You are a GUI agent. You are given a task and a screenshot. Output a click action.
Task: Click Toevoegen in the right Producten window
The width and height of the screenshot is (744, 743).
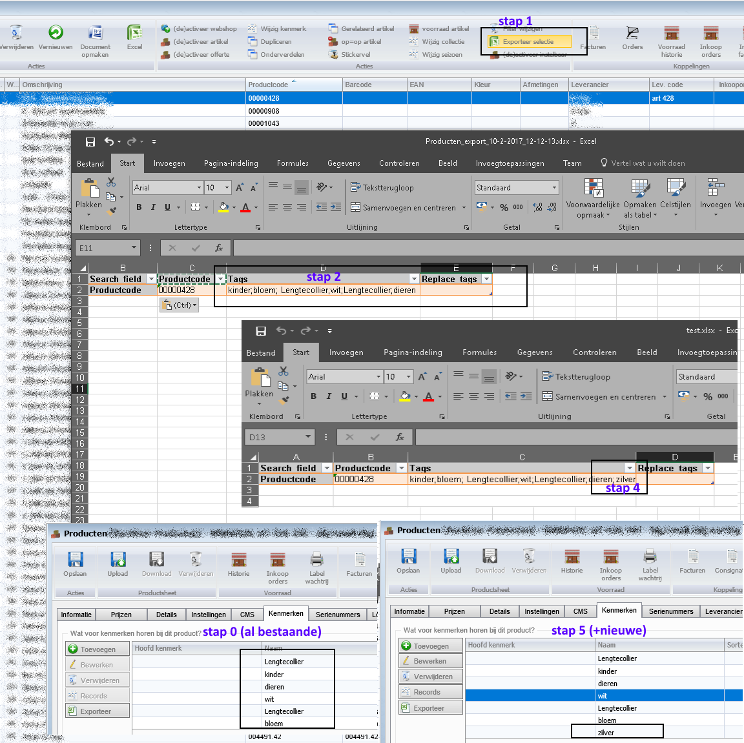(431, 646)
